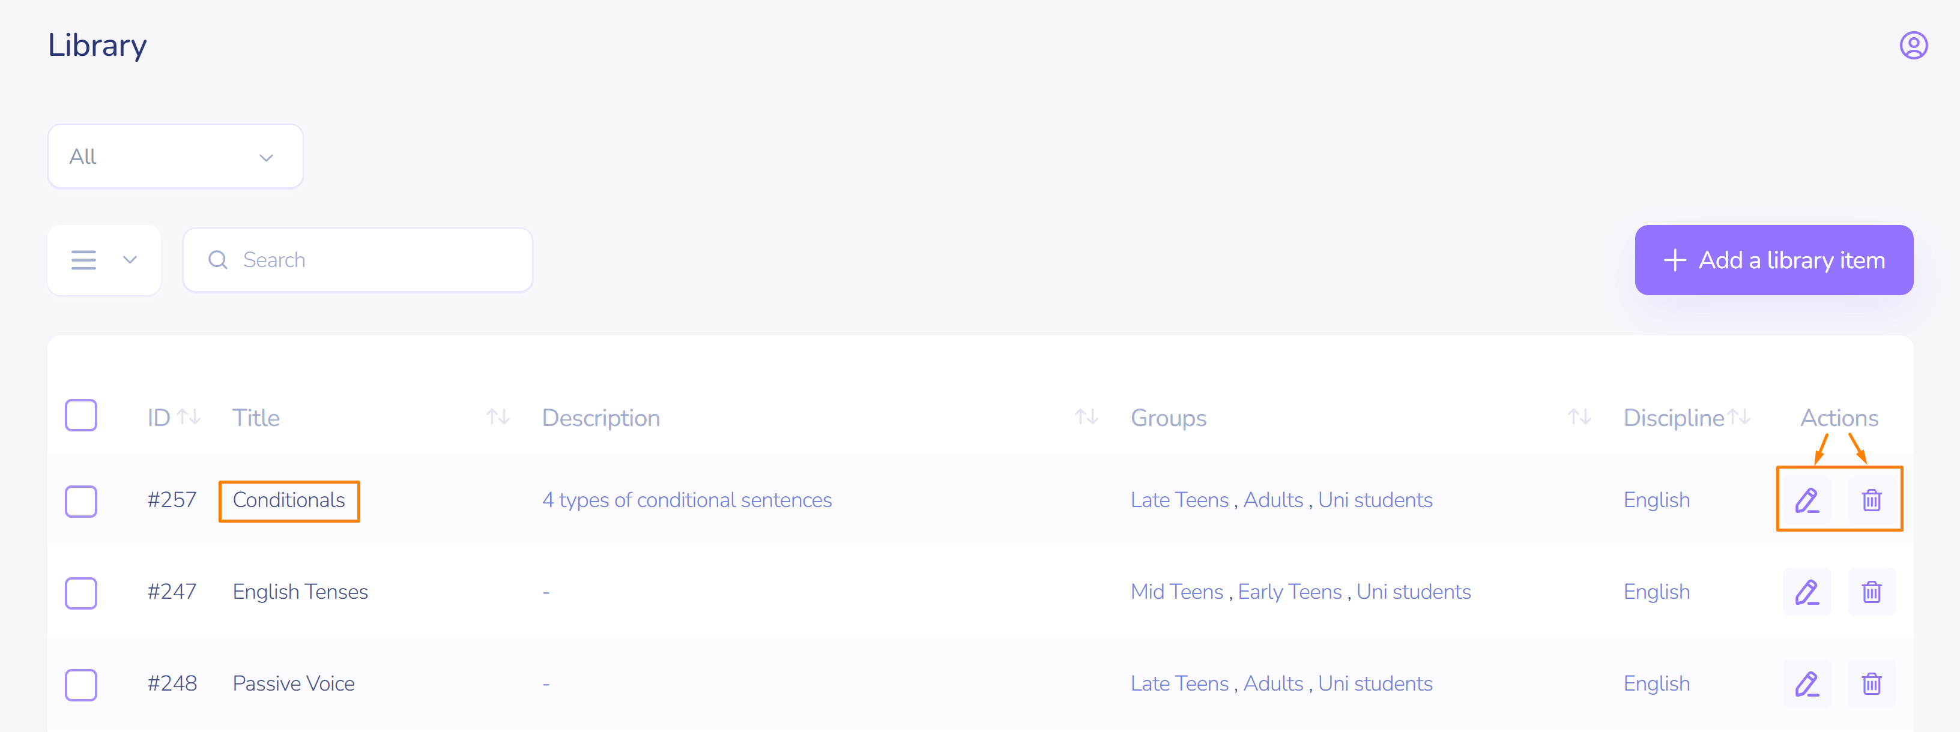Select the checkbox for item #257

point(80,502)
